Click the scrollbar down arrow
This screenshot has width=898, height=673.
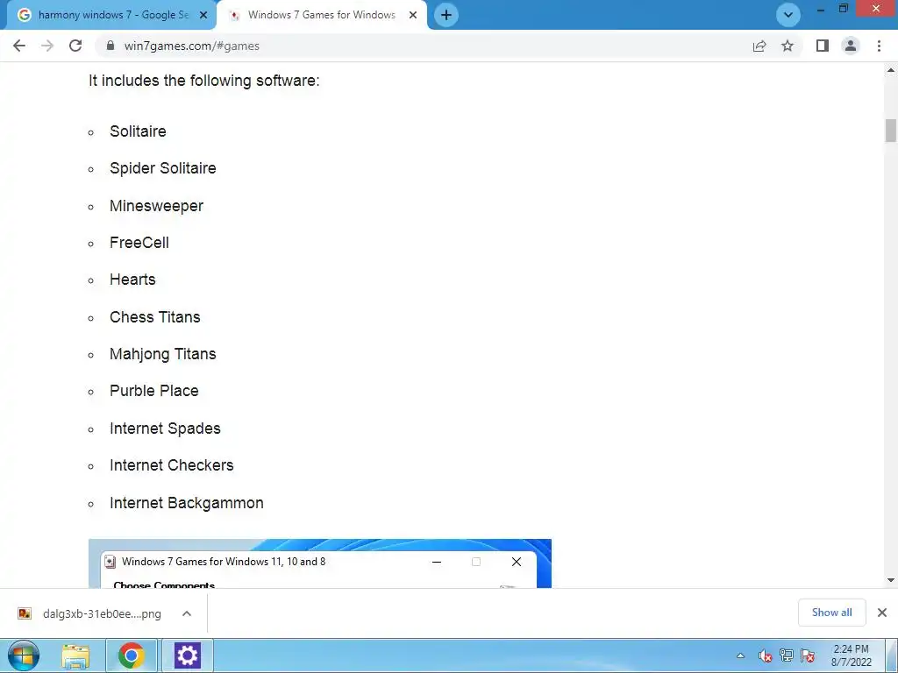891,580
